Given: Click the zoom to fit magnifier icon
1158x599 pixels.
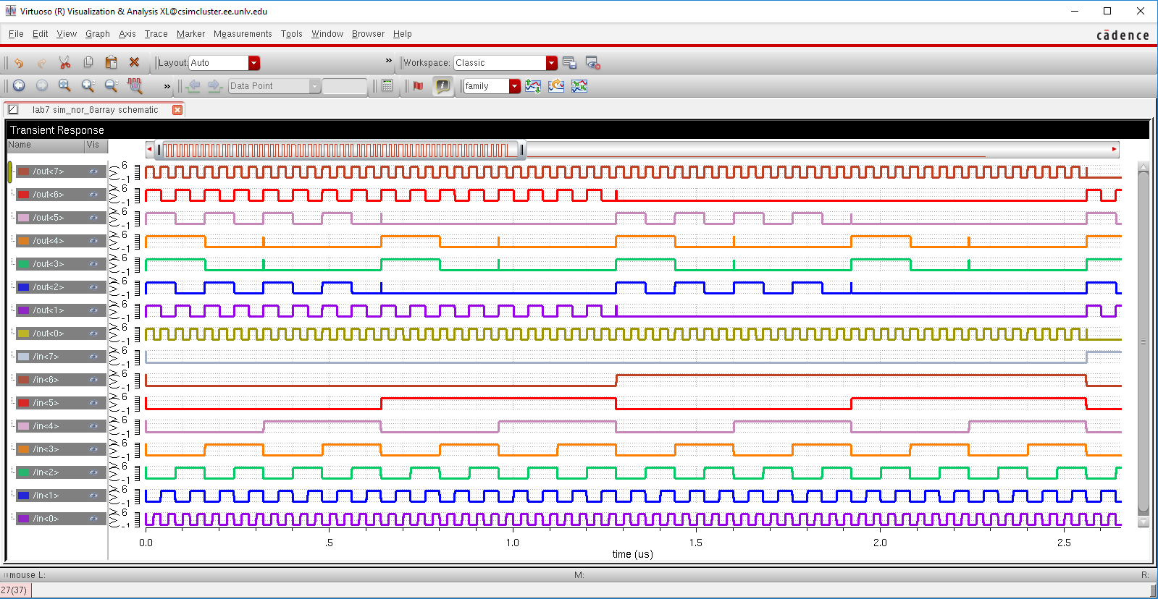Looking at the screenshot, I should [65, 86].
